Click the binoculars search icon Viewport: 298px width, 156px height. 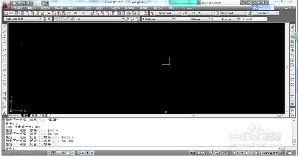242,2
